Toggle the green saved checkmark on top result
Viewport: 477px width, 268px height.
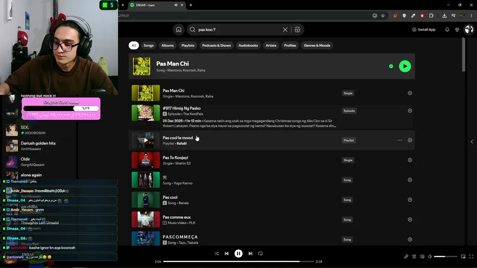pos(391,66)
